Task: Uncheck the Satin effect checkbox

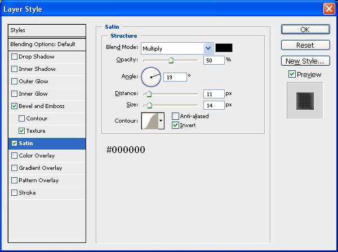Action: pyautogui.click(x=14, y=143)
